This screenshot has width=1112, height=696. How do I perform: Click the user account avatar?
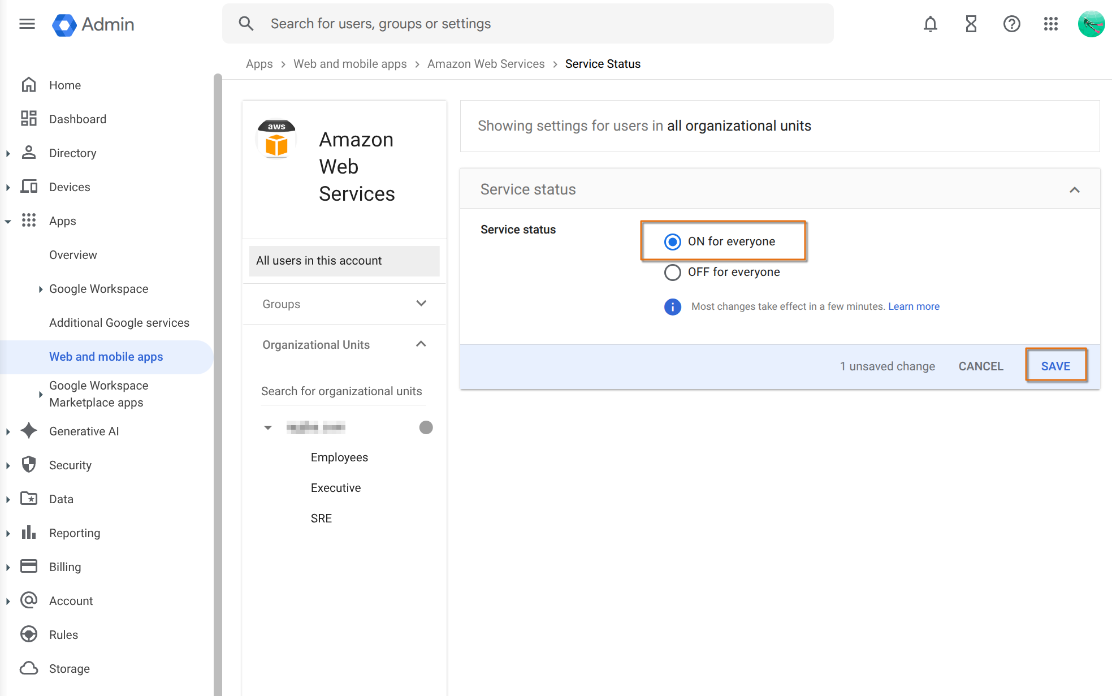[1091, 24]
